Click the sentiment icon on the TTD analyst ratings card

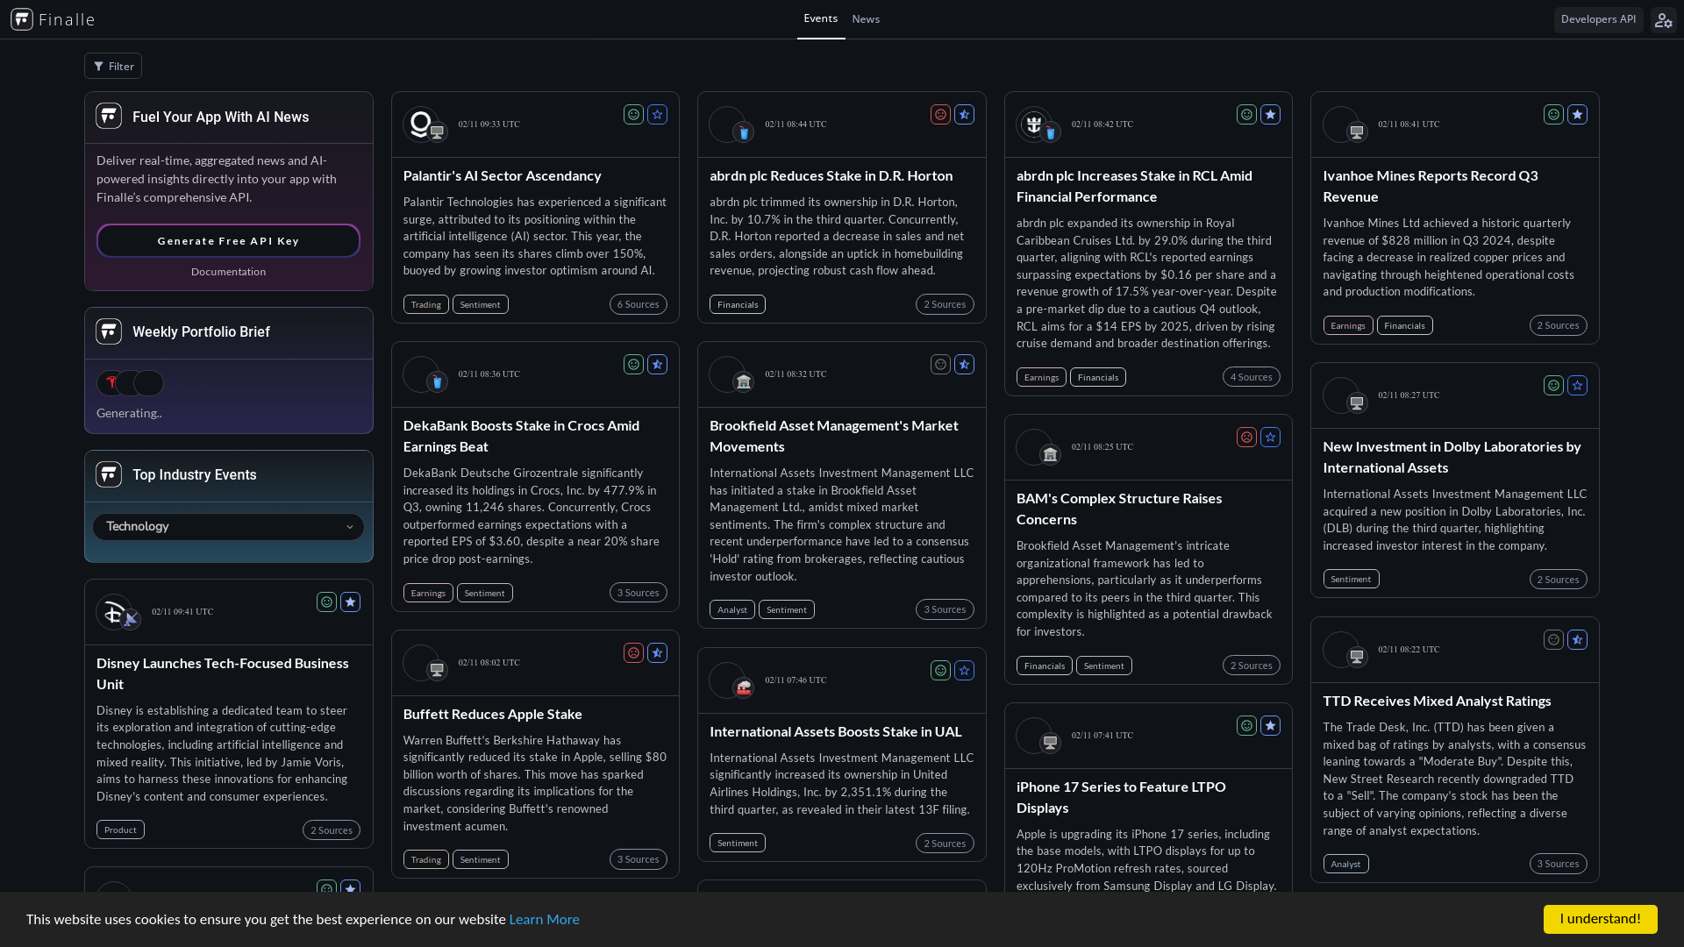pyautogui.click(x=1553, y=639)
